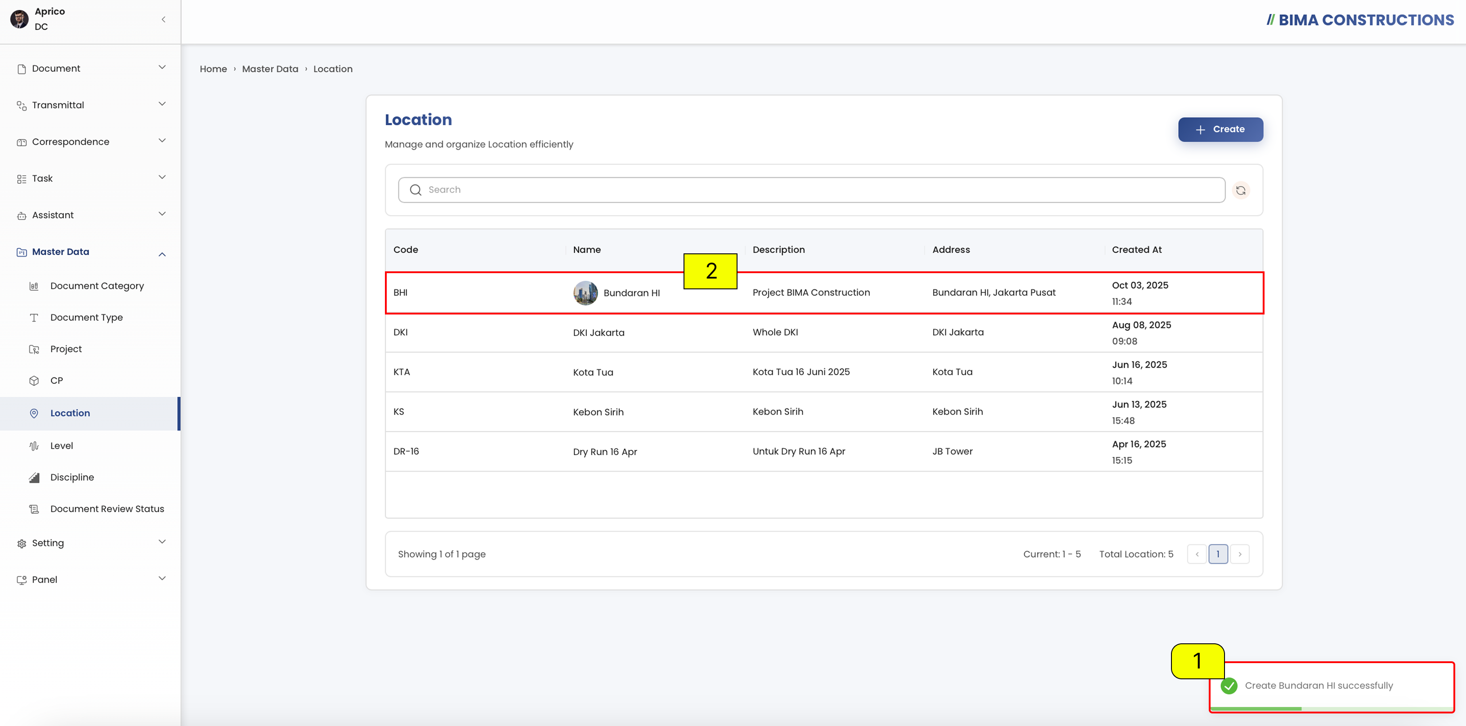
Task: Click the Assistant robot icon
Action: [22, 216]
